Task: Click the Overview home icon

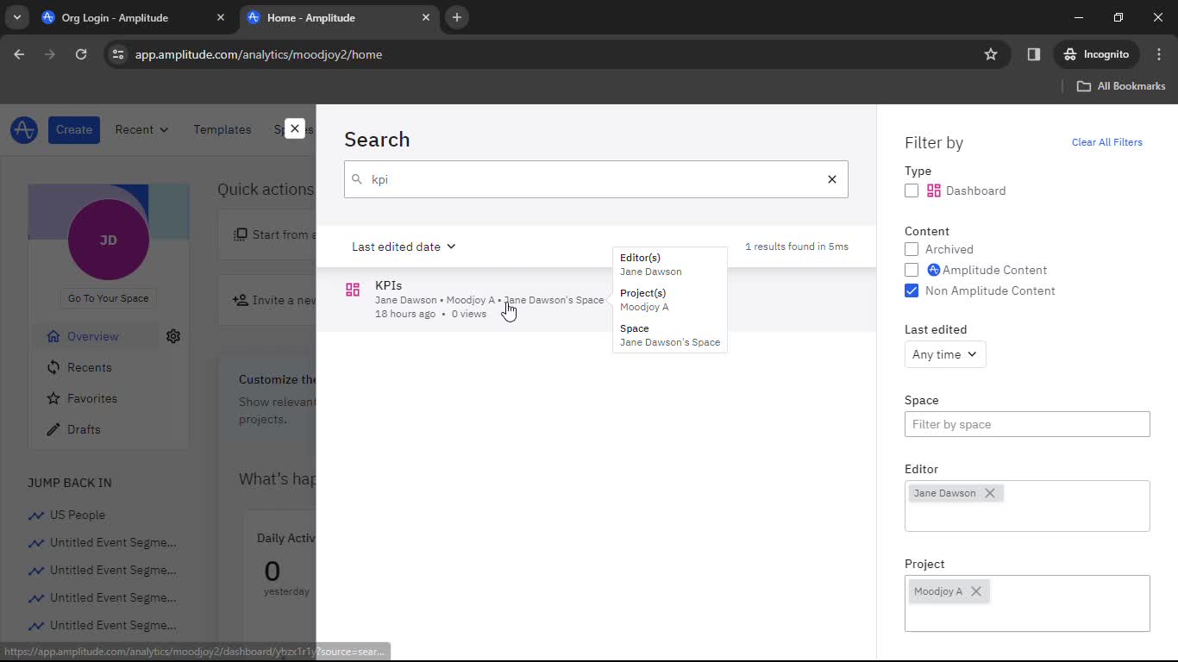Action: pyautogui.click(x=53, y=336)
